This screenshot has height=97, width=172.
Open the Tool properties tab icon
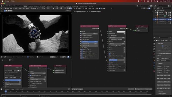point(154,41)
